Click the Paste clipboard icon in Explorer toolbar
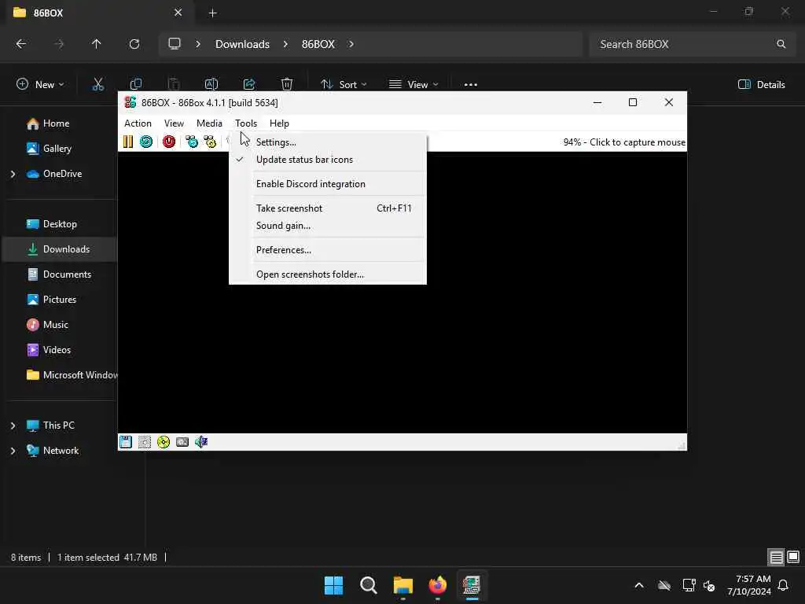805x604 pixels. tap(174, 84)
